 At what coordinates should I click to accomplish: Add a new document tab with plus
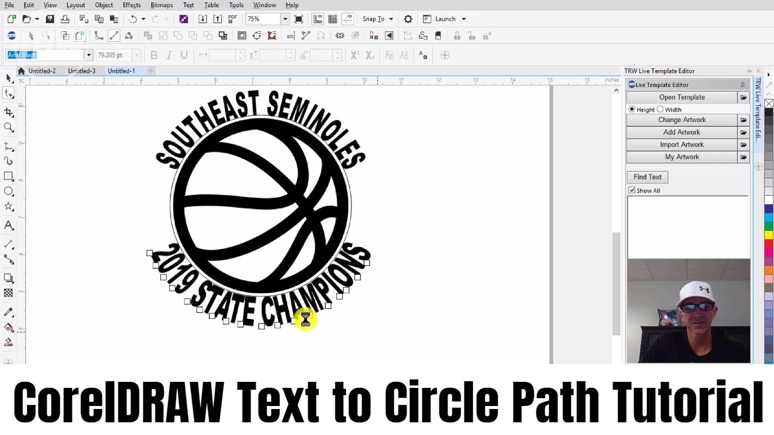click(151, 71)
